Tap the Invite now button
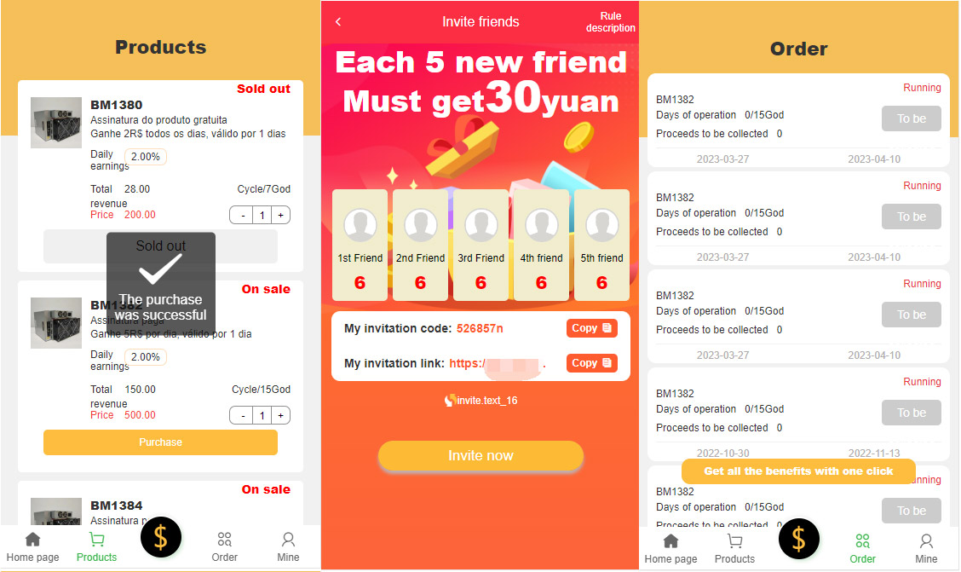Image resolution: width=961 pixels, height=572 pixels. pos(480,455)
